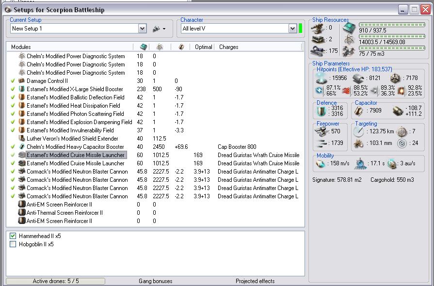Open the Gang bonuses tab
The image size is (434, 286).
pyautogui.click(x=156, y=281)
